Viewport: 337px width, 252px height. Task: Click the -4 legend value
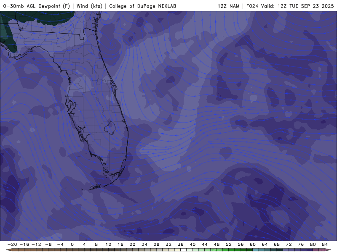60,244
